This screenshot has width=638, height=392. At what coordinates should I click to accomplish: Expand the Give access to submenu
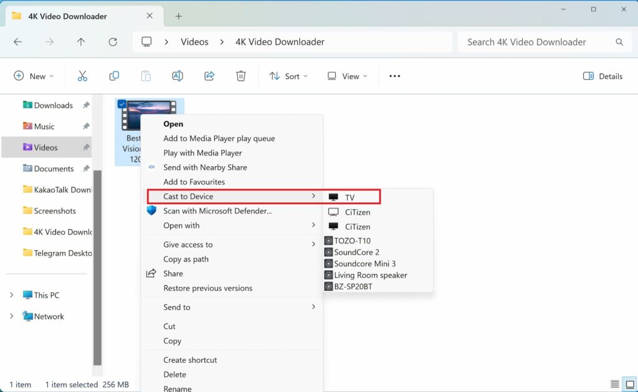click(313, 244)
